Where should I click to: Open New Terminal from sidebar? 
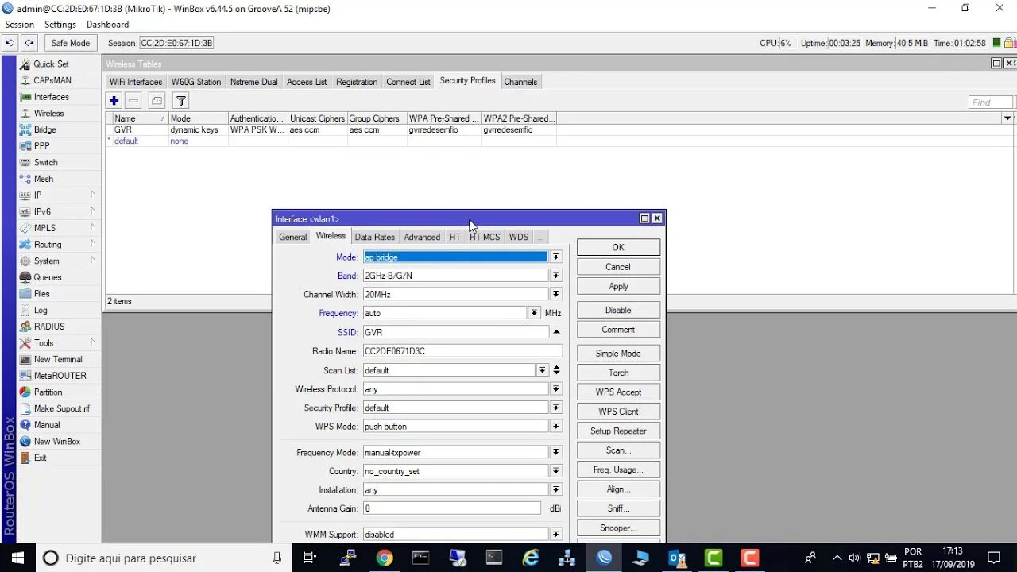(57, 359)
